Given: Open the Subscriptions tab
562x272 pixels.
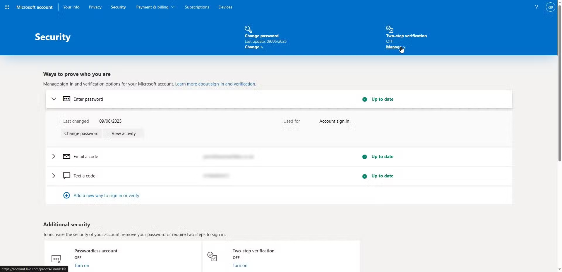Looking at the screenshot, I should [x=197, y=7].
